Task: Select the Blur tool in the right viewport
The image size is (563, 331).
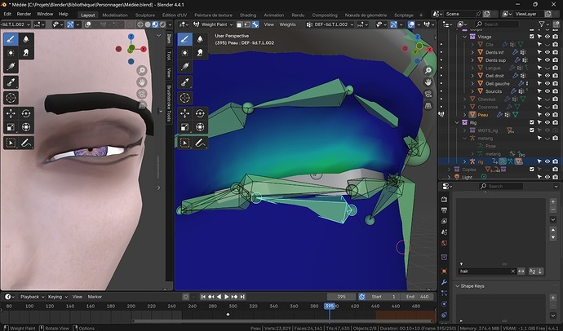Action: 200,39
